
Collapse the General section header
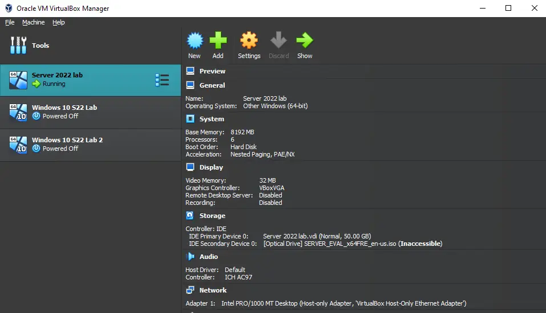[212, 85]
